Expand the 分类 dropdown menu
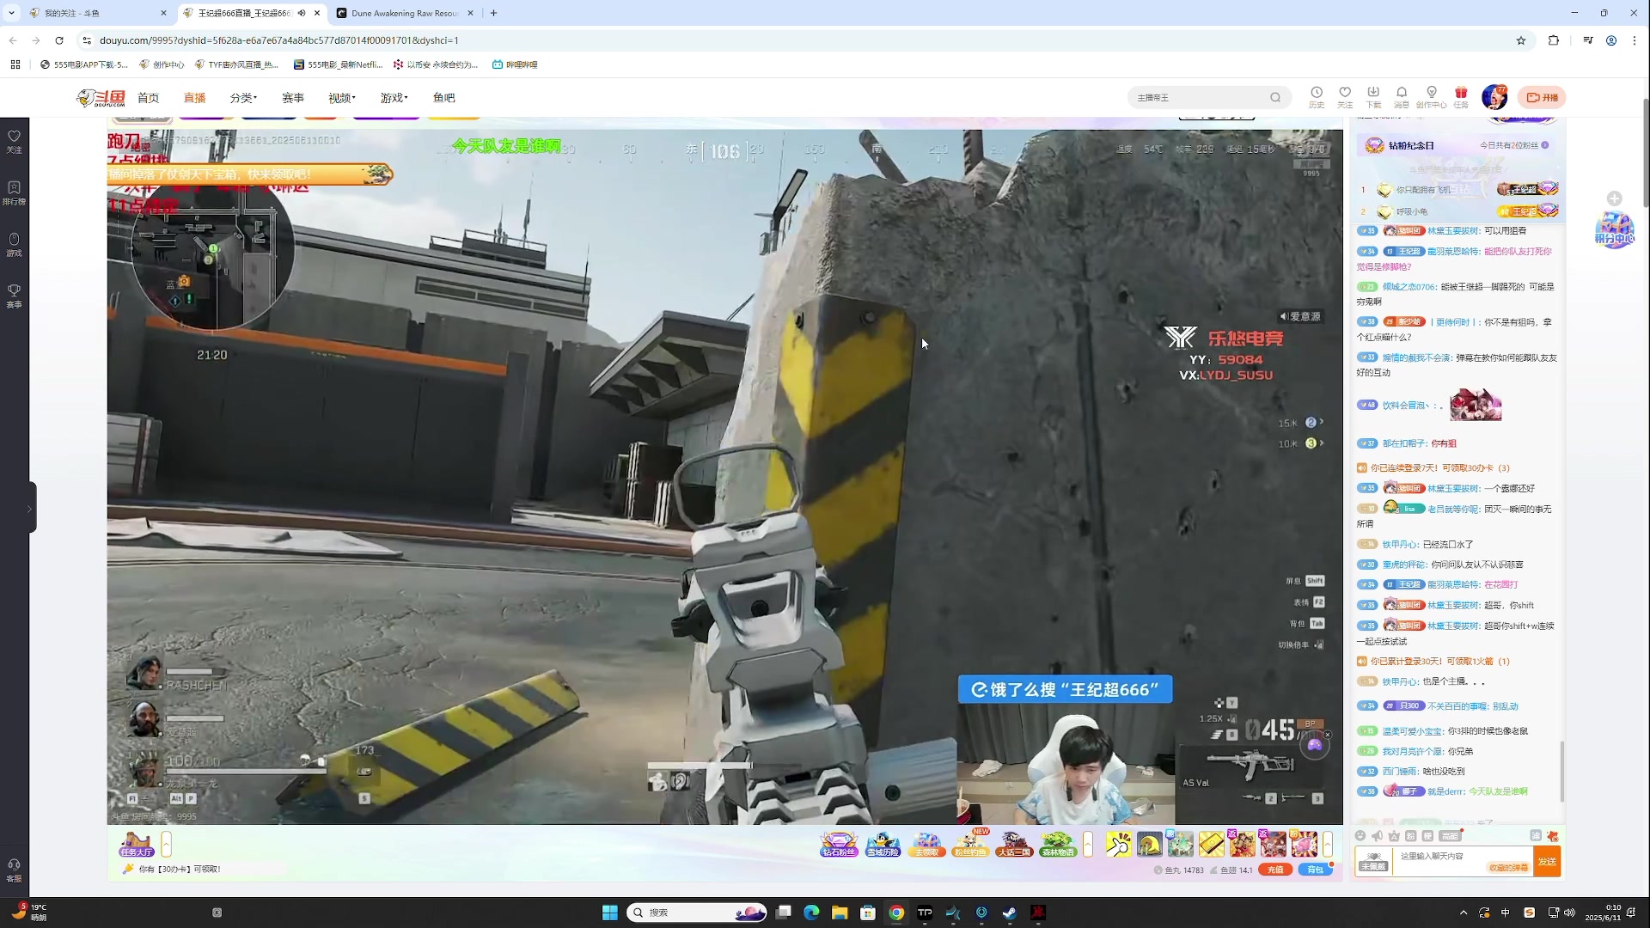Screen dimensions: 1650x928 (244, 98)
